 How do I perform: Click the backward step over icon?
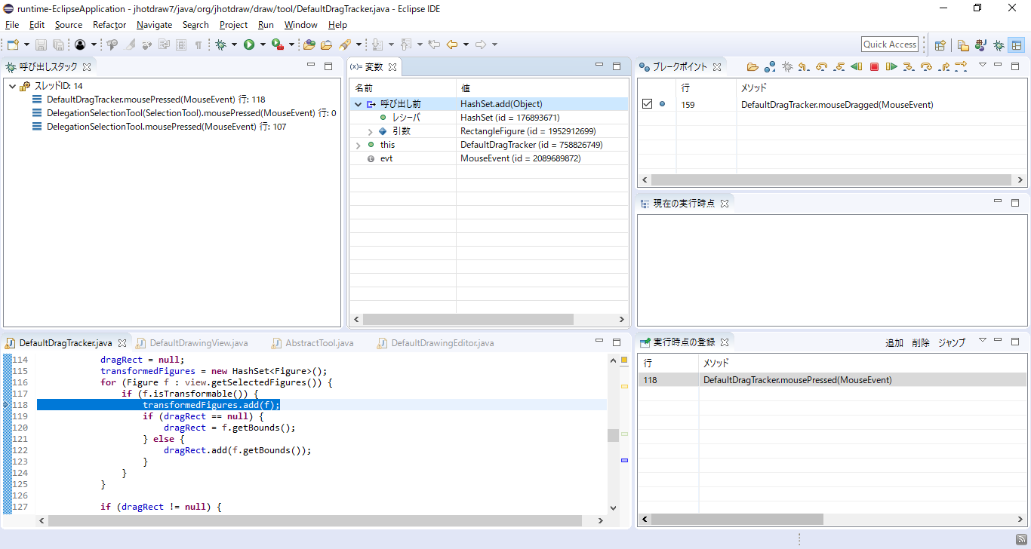pyautogui.click(x=822, y=66)
